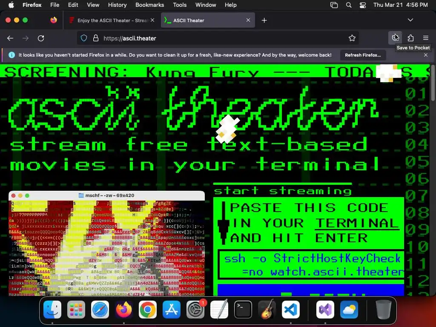Open the Window menu
The image size is (436, 327).
(x=206, y=5)
